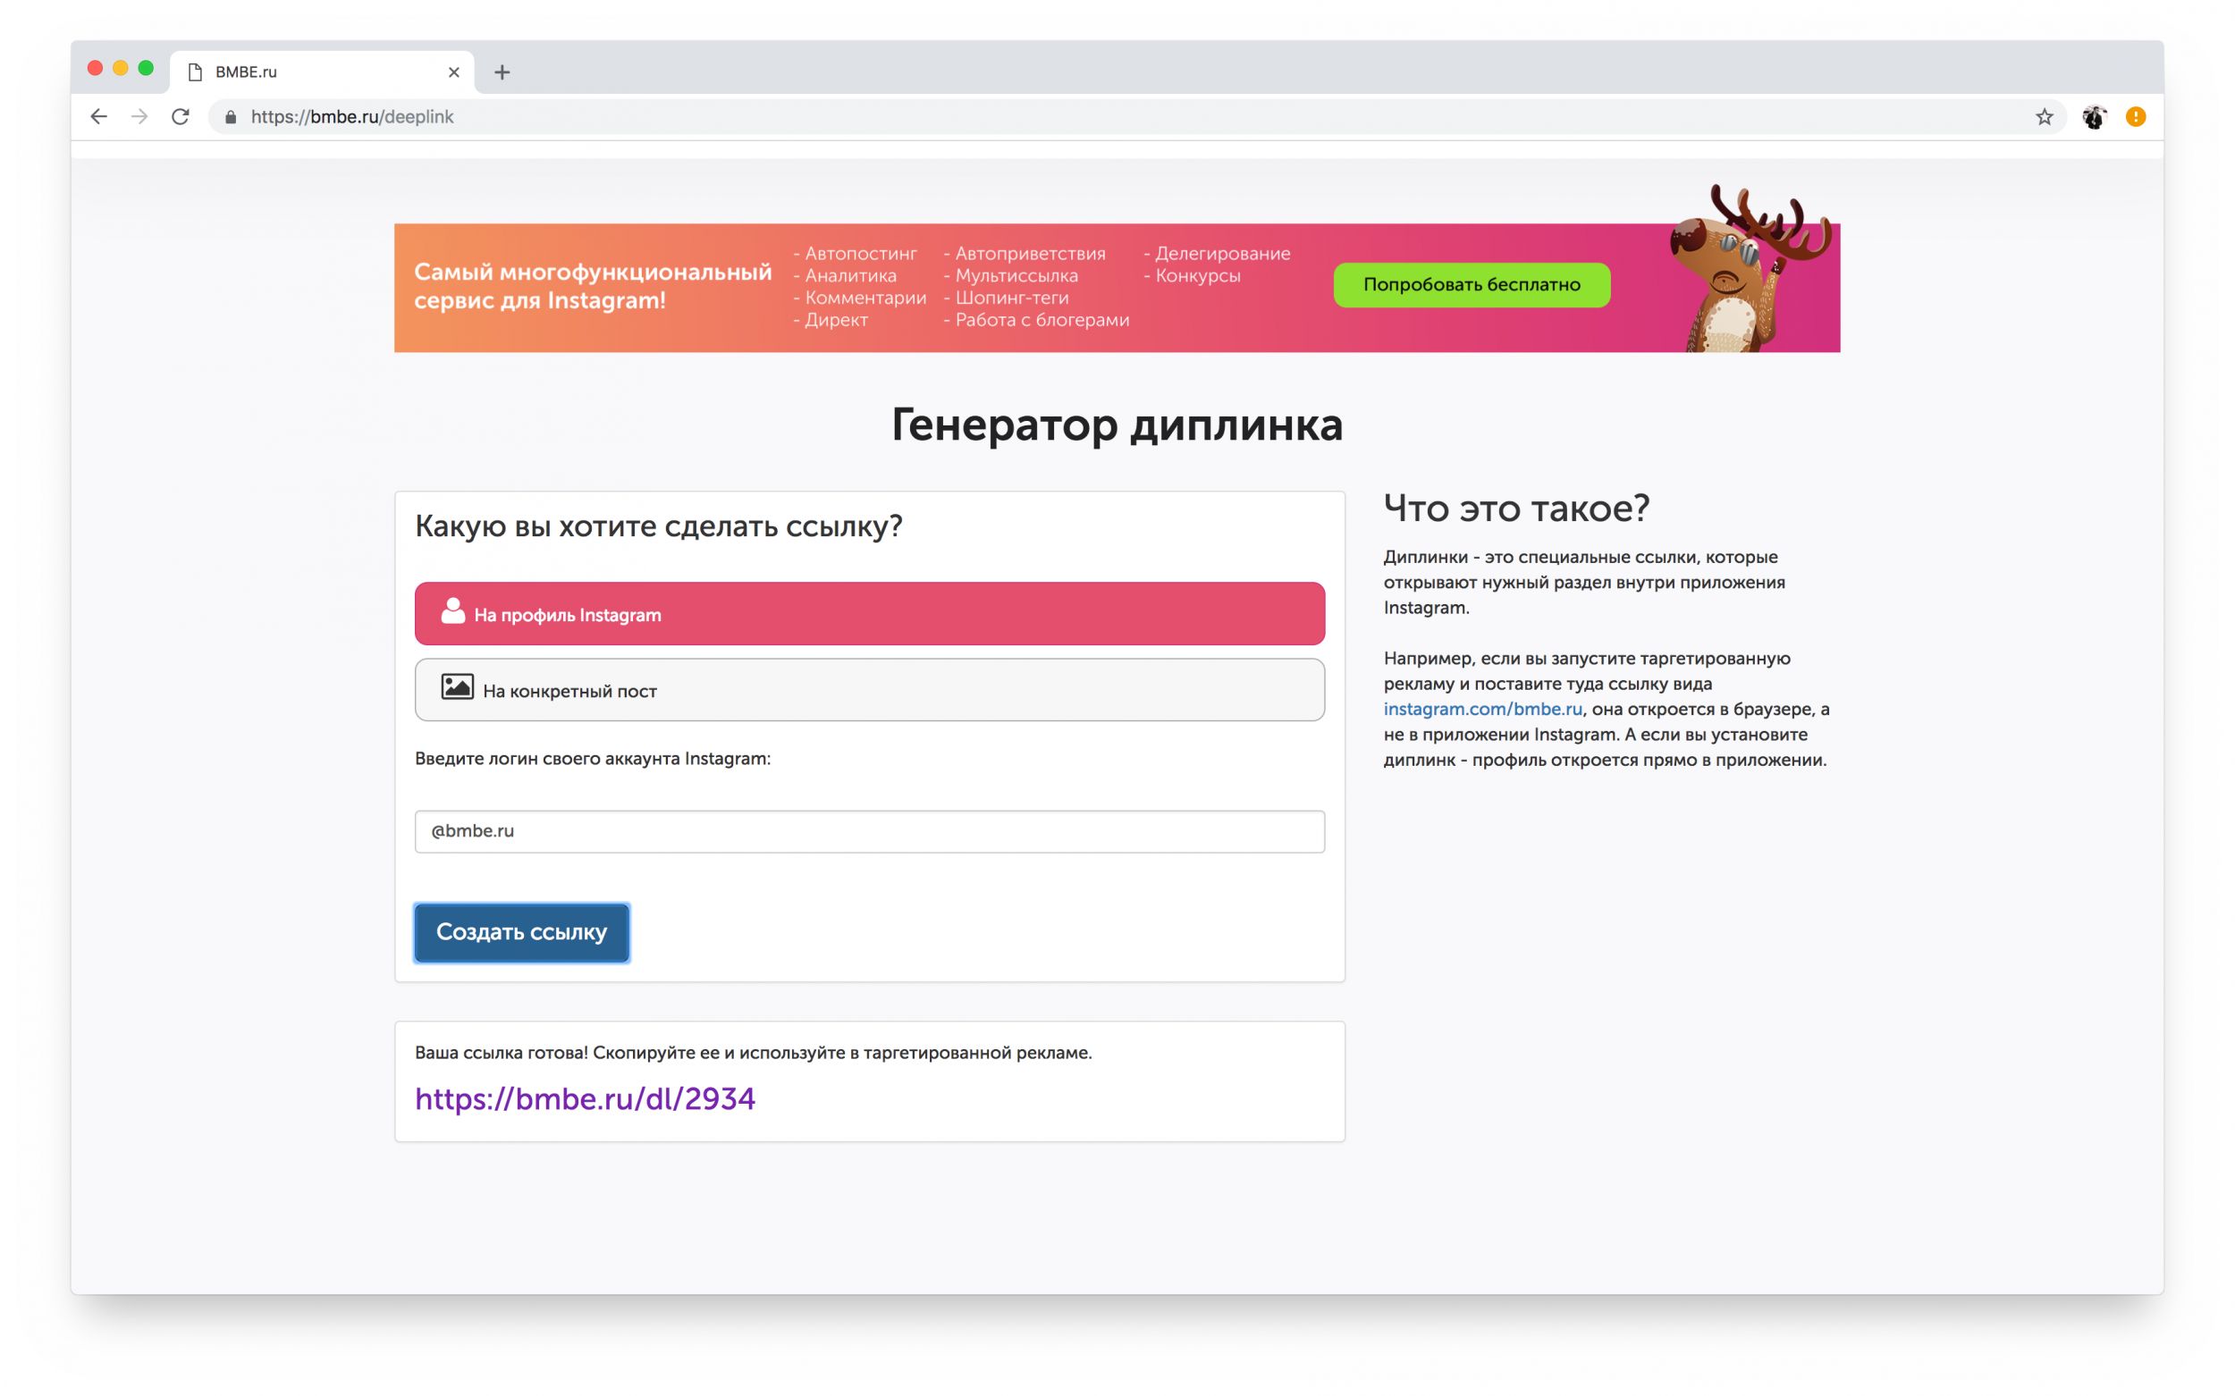The width and height of the screenshot is (2235, 1396).
Task: Click 'Директ' in the banner list
Action: coord(836,319)
